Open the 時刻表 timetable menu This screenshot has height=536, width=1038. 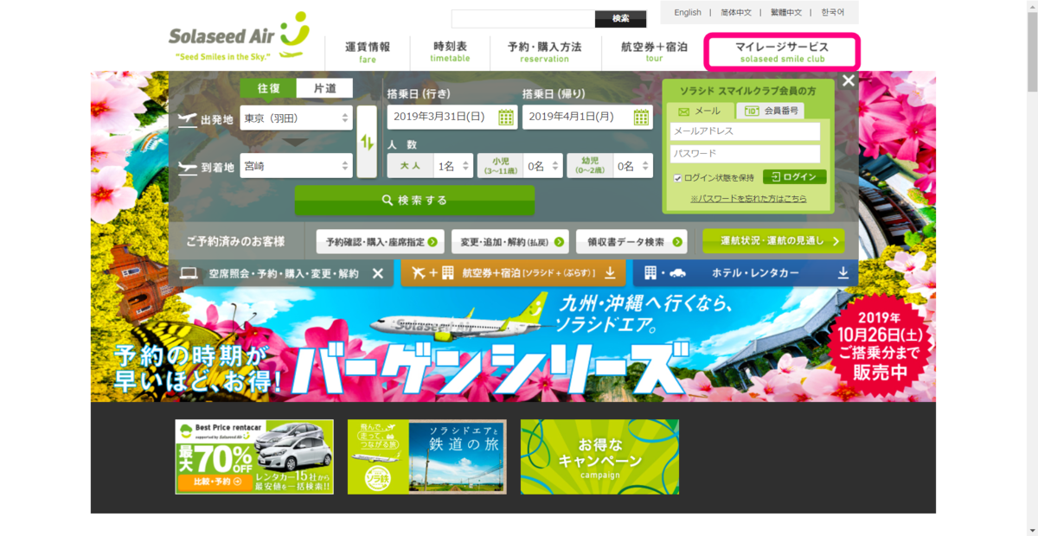[451, 52]
